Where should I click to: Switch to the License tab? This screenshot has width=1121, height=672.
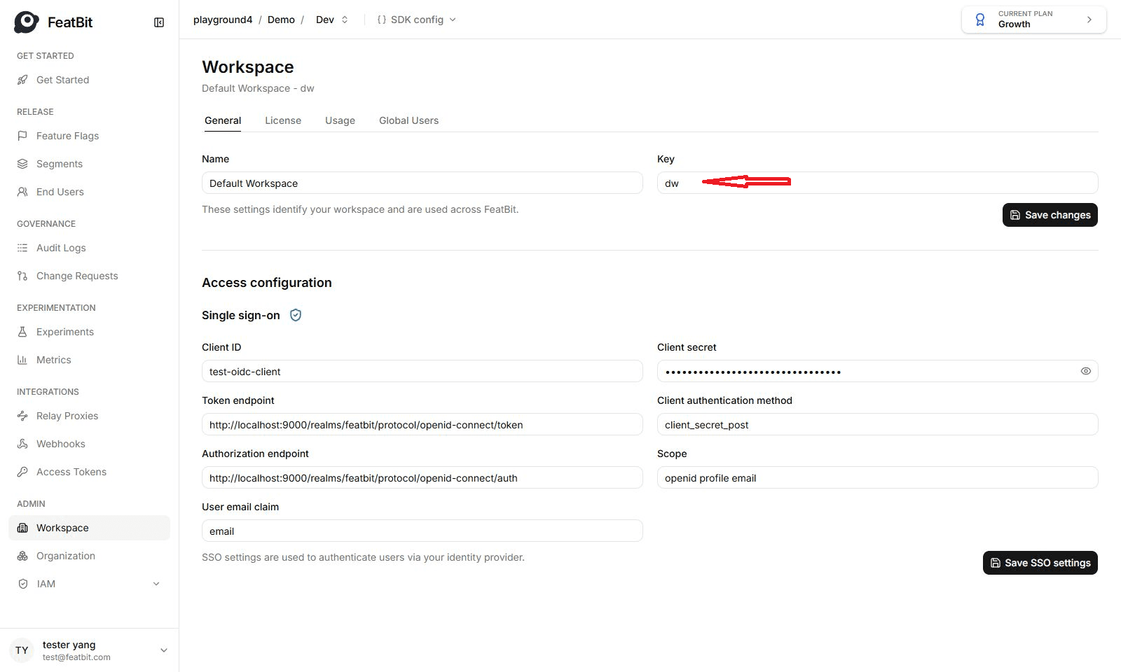(x=283, y=120)
